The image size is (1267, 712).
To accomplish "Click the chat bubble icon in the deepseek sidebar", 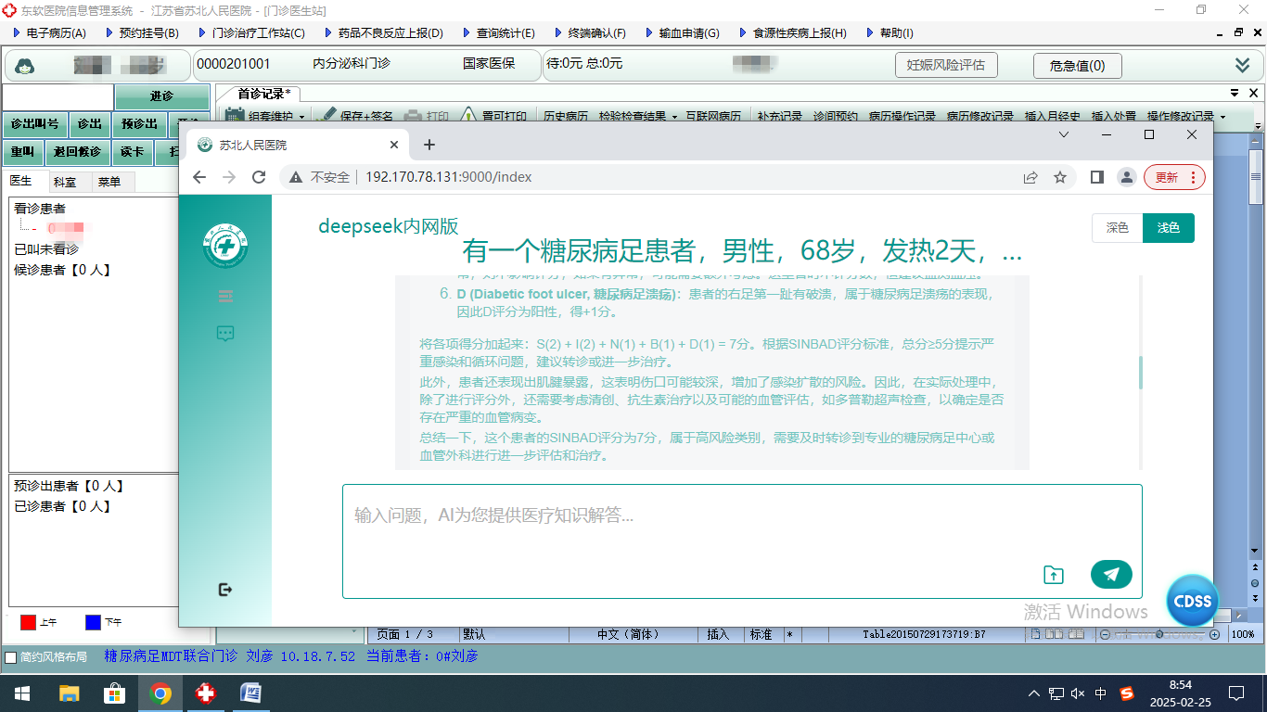I will 224,335.
